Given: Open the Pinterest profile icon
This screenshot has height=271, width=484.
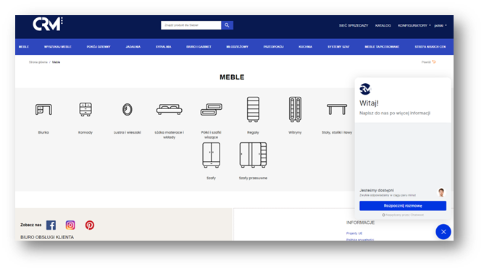Looking at the screenshot, I should (90, 225).
